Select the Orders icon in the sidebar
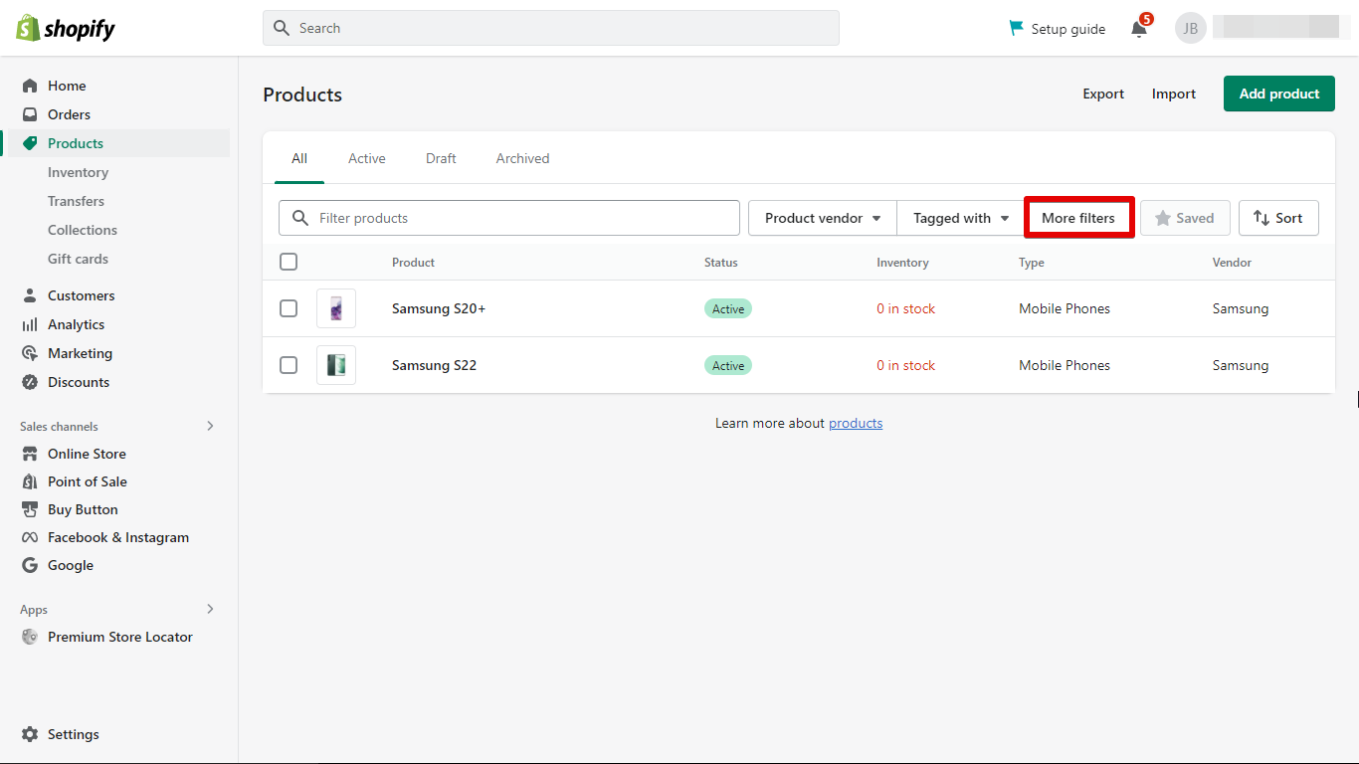1359x764 pixels. (30, 114)
